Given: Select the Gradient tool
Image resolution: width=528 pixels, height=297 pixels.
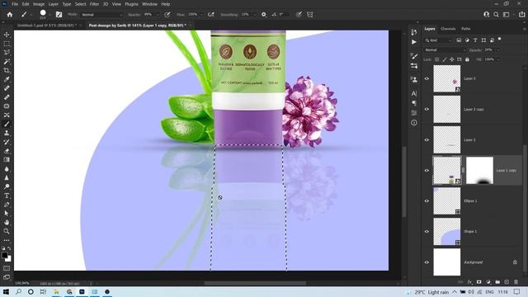Looking at the screenshot, I should [x=7, y=160].
